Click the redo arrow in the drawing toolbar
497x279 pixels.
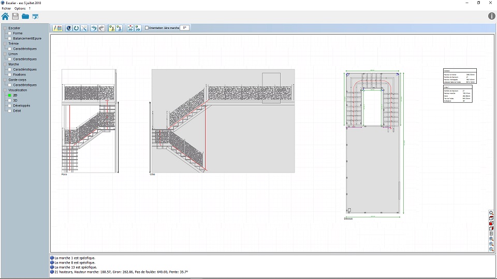[x=101, y=28]
